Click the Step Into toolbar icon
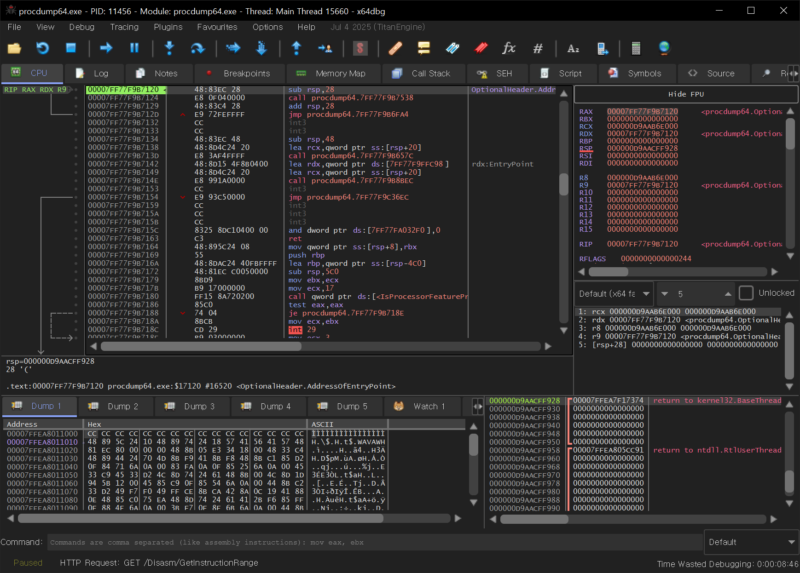800x573 pixels. (169, 48)
